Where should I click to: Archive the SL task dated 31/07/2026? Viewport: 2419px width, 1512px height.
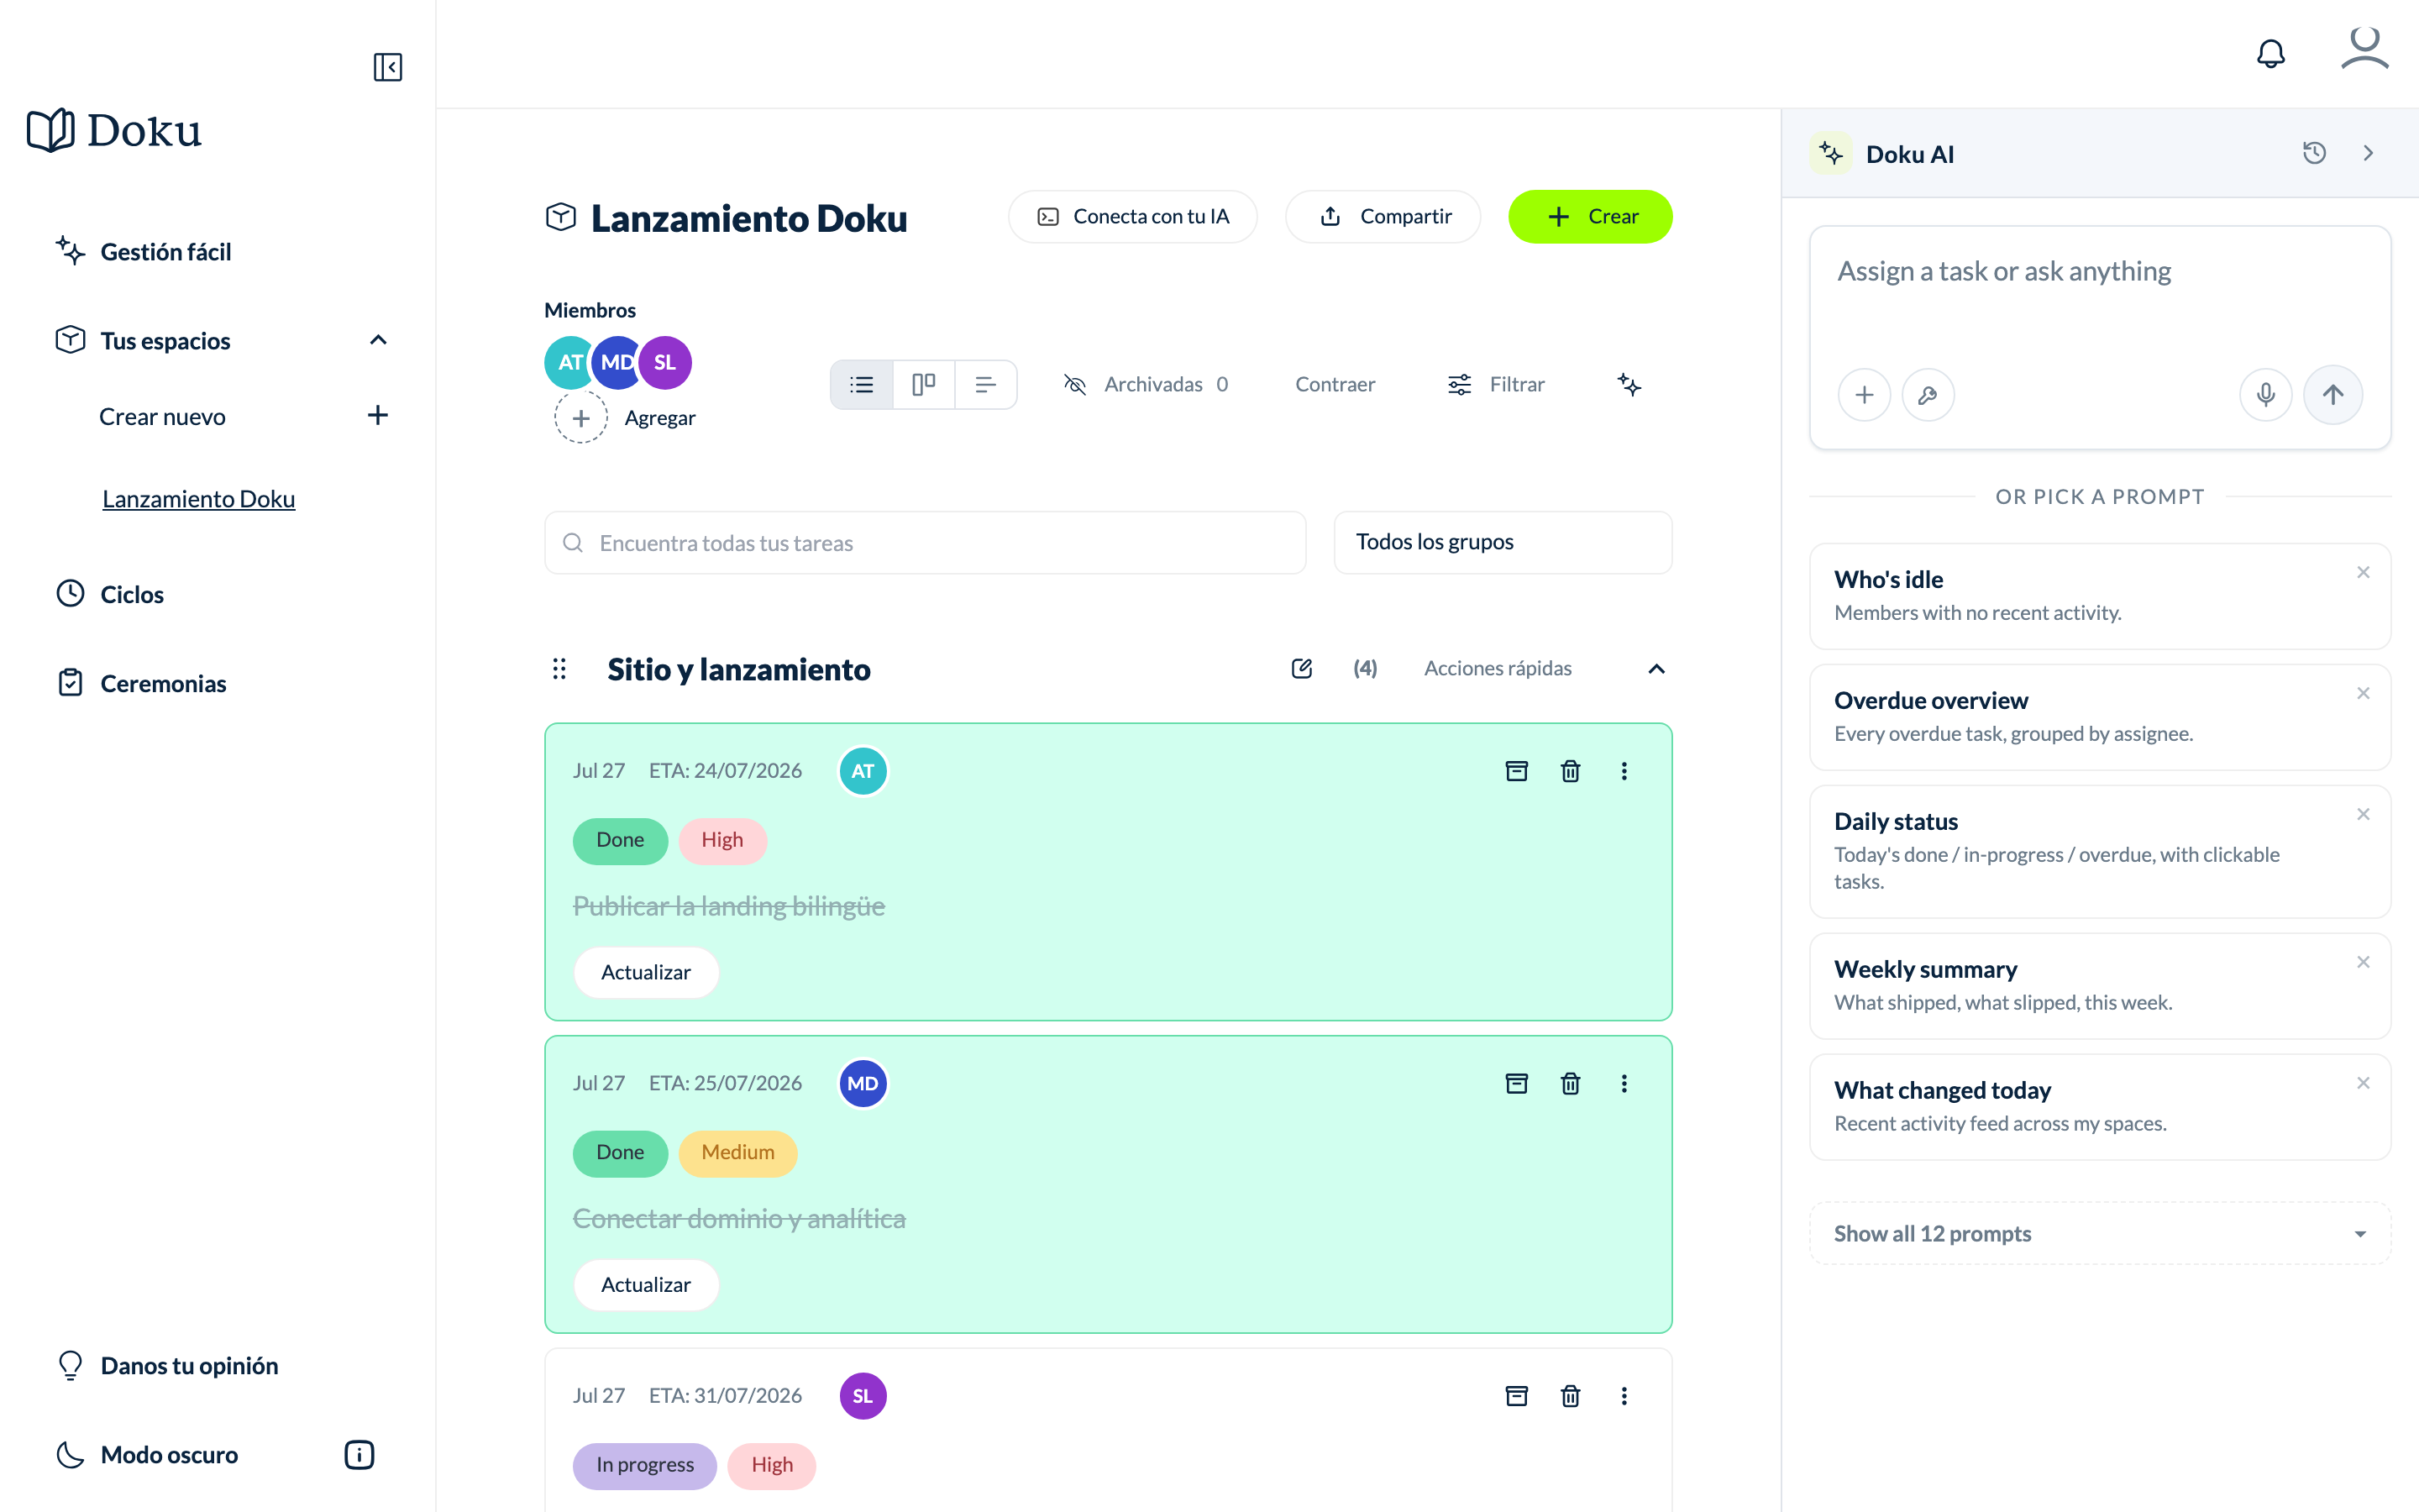click(1515, 1395)
